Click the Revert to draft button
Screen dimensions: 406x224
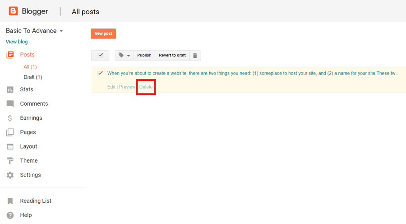[x=172, y=56]
